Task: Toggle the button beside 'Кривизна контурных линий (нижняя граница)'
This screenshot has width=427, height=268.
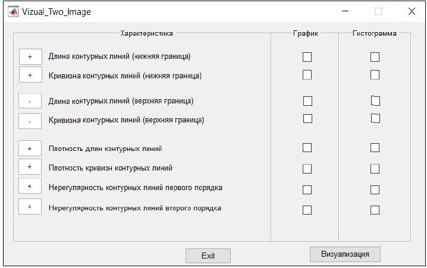Action: click(30, 75)
